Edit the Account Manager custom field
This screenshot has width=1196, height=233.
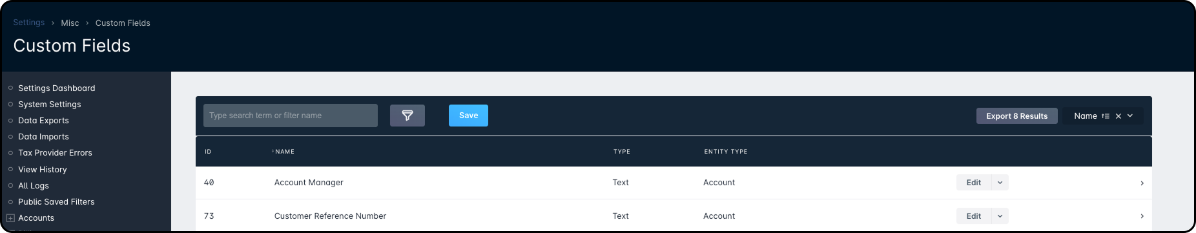[974, 183]
